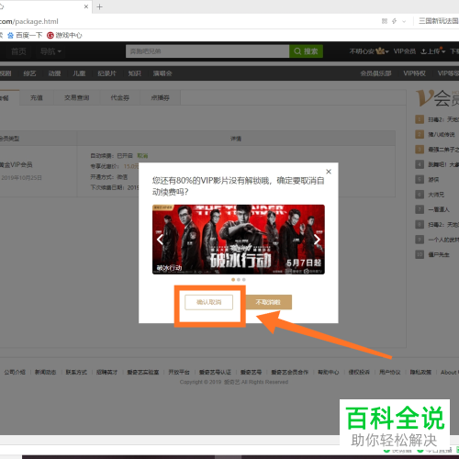Click the 黄金VIP会员 membership type text
This screenshot has width=459, height=459.
point(17,165)
